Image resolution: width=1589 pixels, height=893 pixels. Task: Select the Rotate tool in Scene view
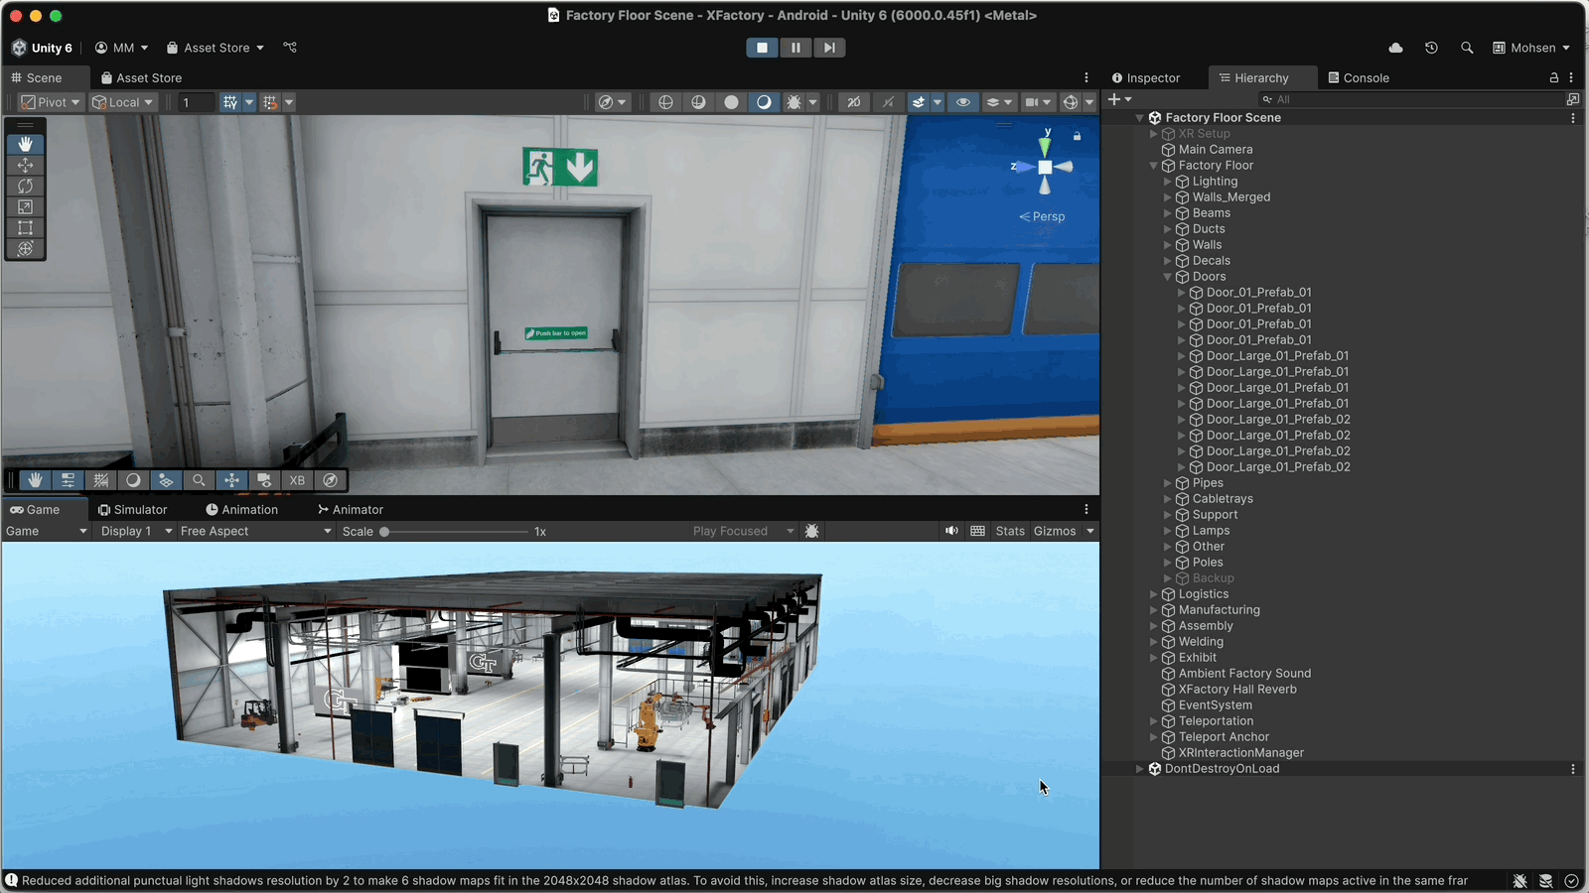tap(26, 187)
